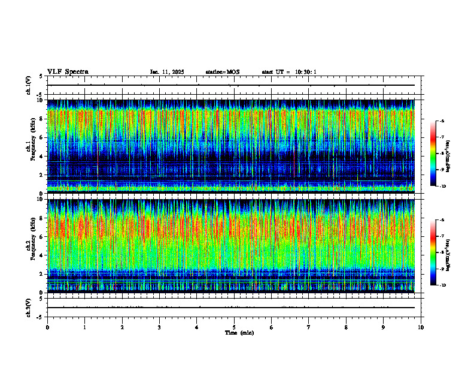Click time-axis tick label "9"
This screenshot has height=367, width=474.
[383, 327]
